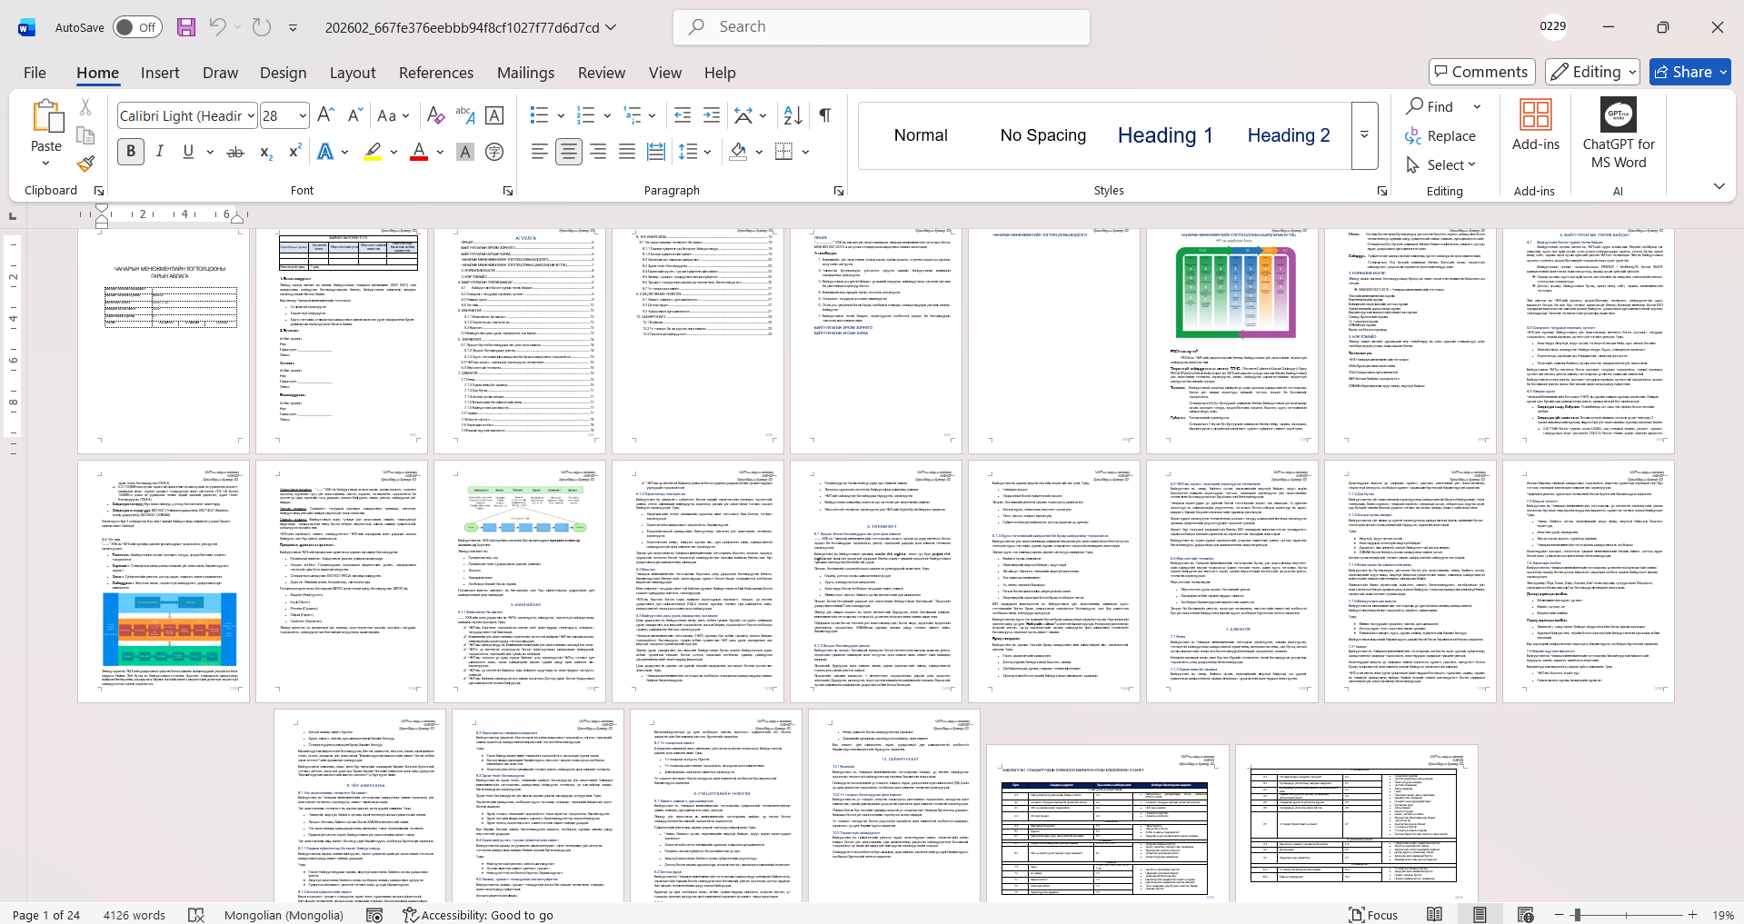Apply the Heading 1 style
The height and width of the screenshot is (924, 1744).
1165,135
